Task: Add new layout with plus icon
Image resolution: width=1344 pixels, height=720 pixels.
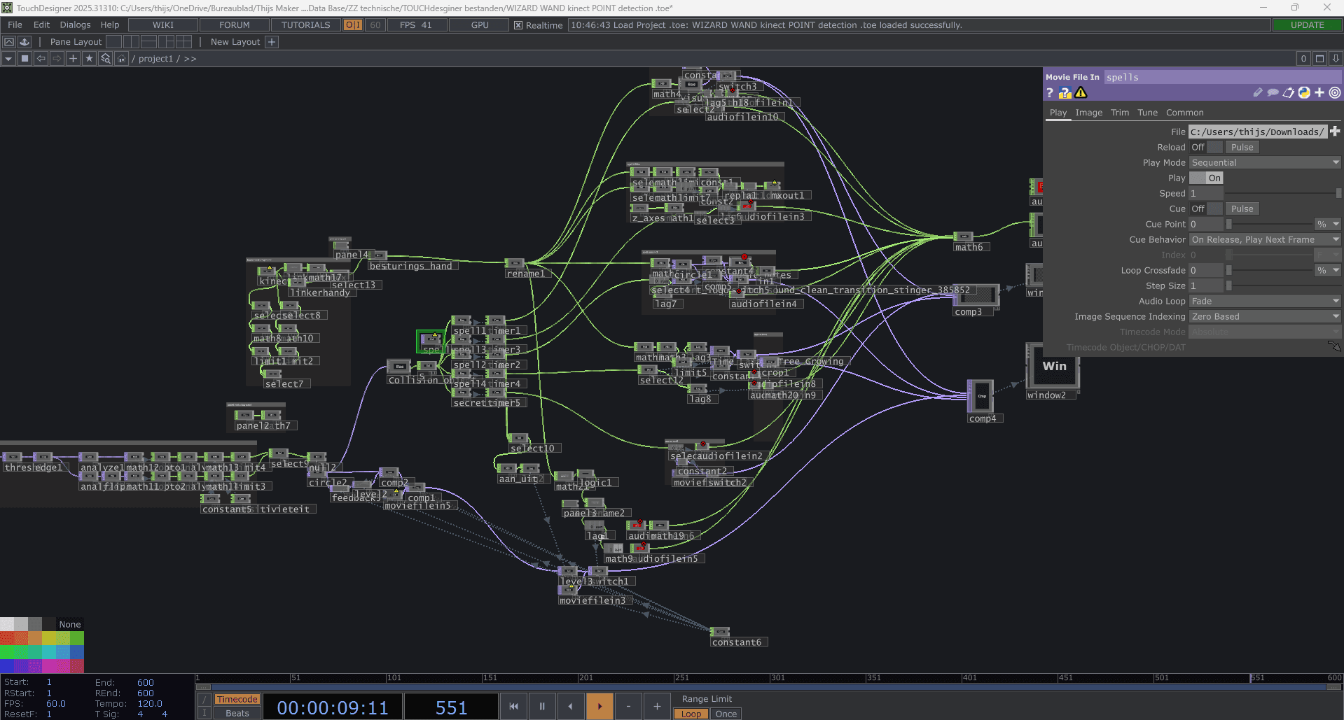Action: tap(272, 42)
